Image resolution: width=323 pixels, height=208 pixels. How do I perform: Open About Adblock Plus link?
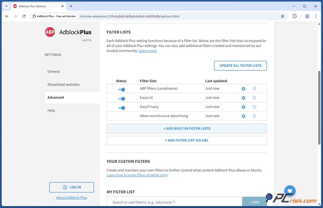[x=72, y=197]
